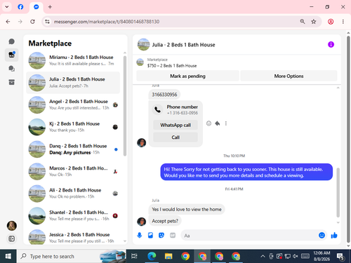Image resolution: width=351 pixels, height=263 pixels.
Task: Open Task View on taskbar
Action: tap(134, 256)
